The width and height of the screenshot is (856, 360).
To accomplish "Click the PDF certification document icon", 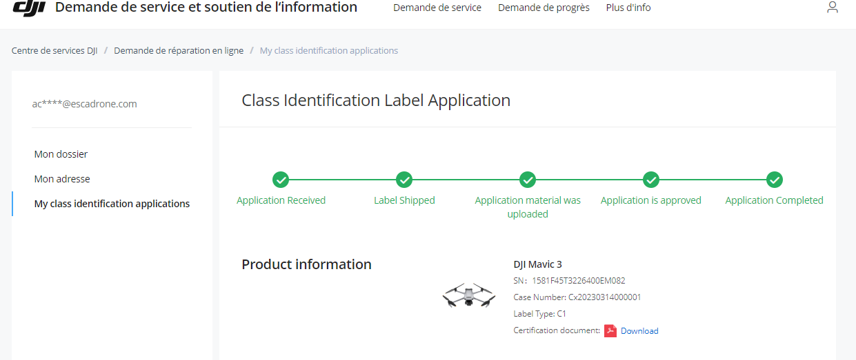I will coord(610,331).
